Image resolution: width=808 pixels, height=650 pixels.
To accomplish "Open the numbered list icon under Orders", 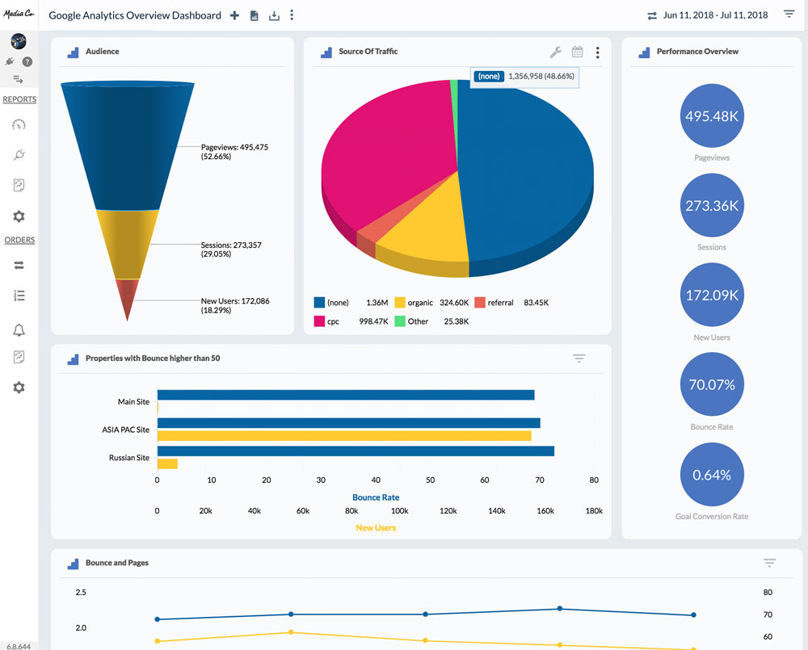I will [x=19, y=296].
